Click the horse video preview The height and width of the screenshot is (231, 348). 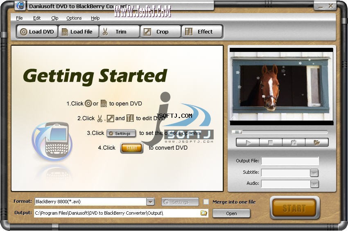click(281, 86)
